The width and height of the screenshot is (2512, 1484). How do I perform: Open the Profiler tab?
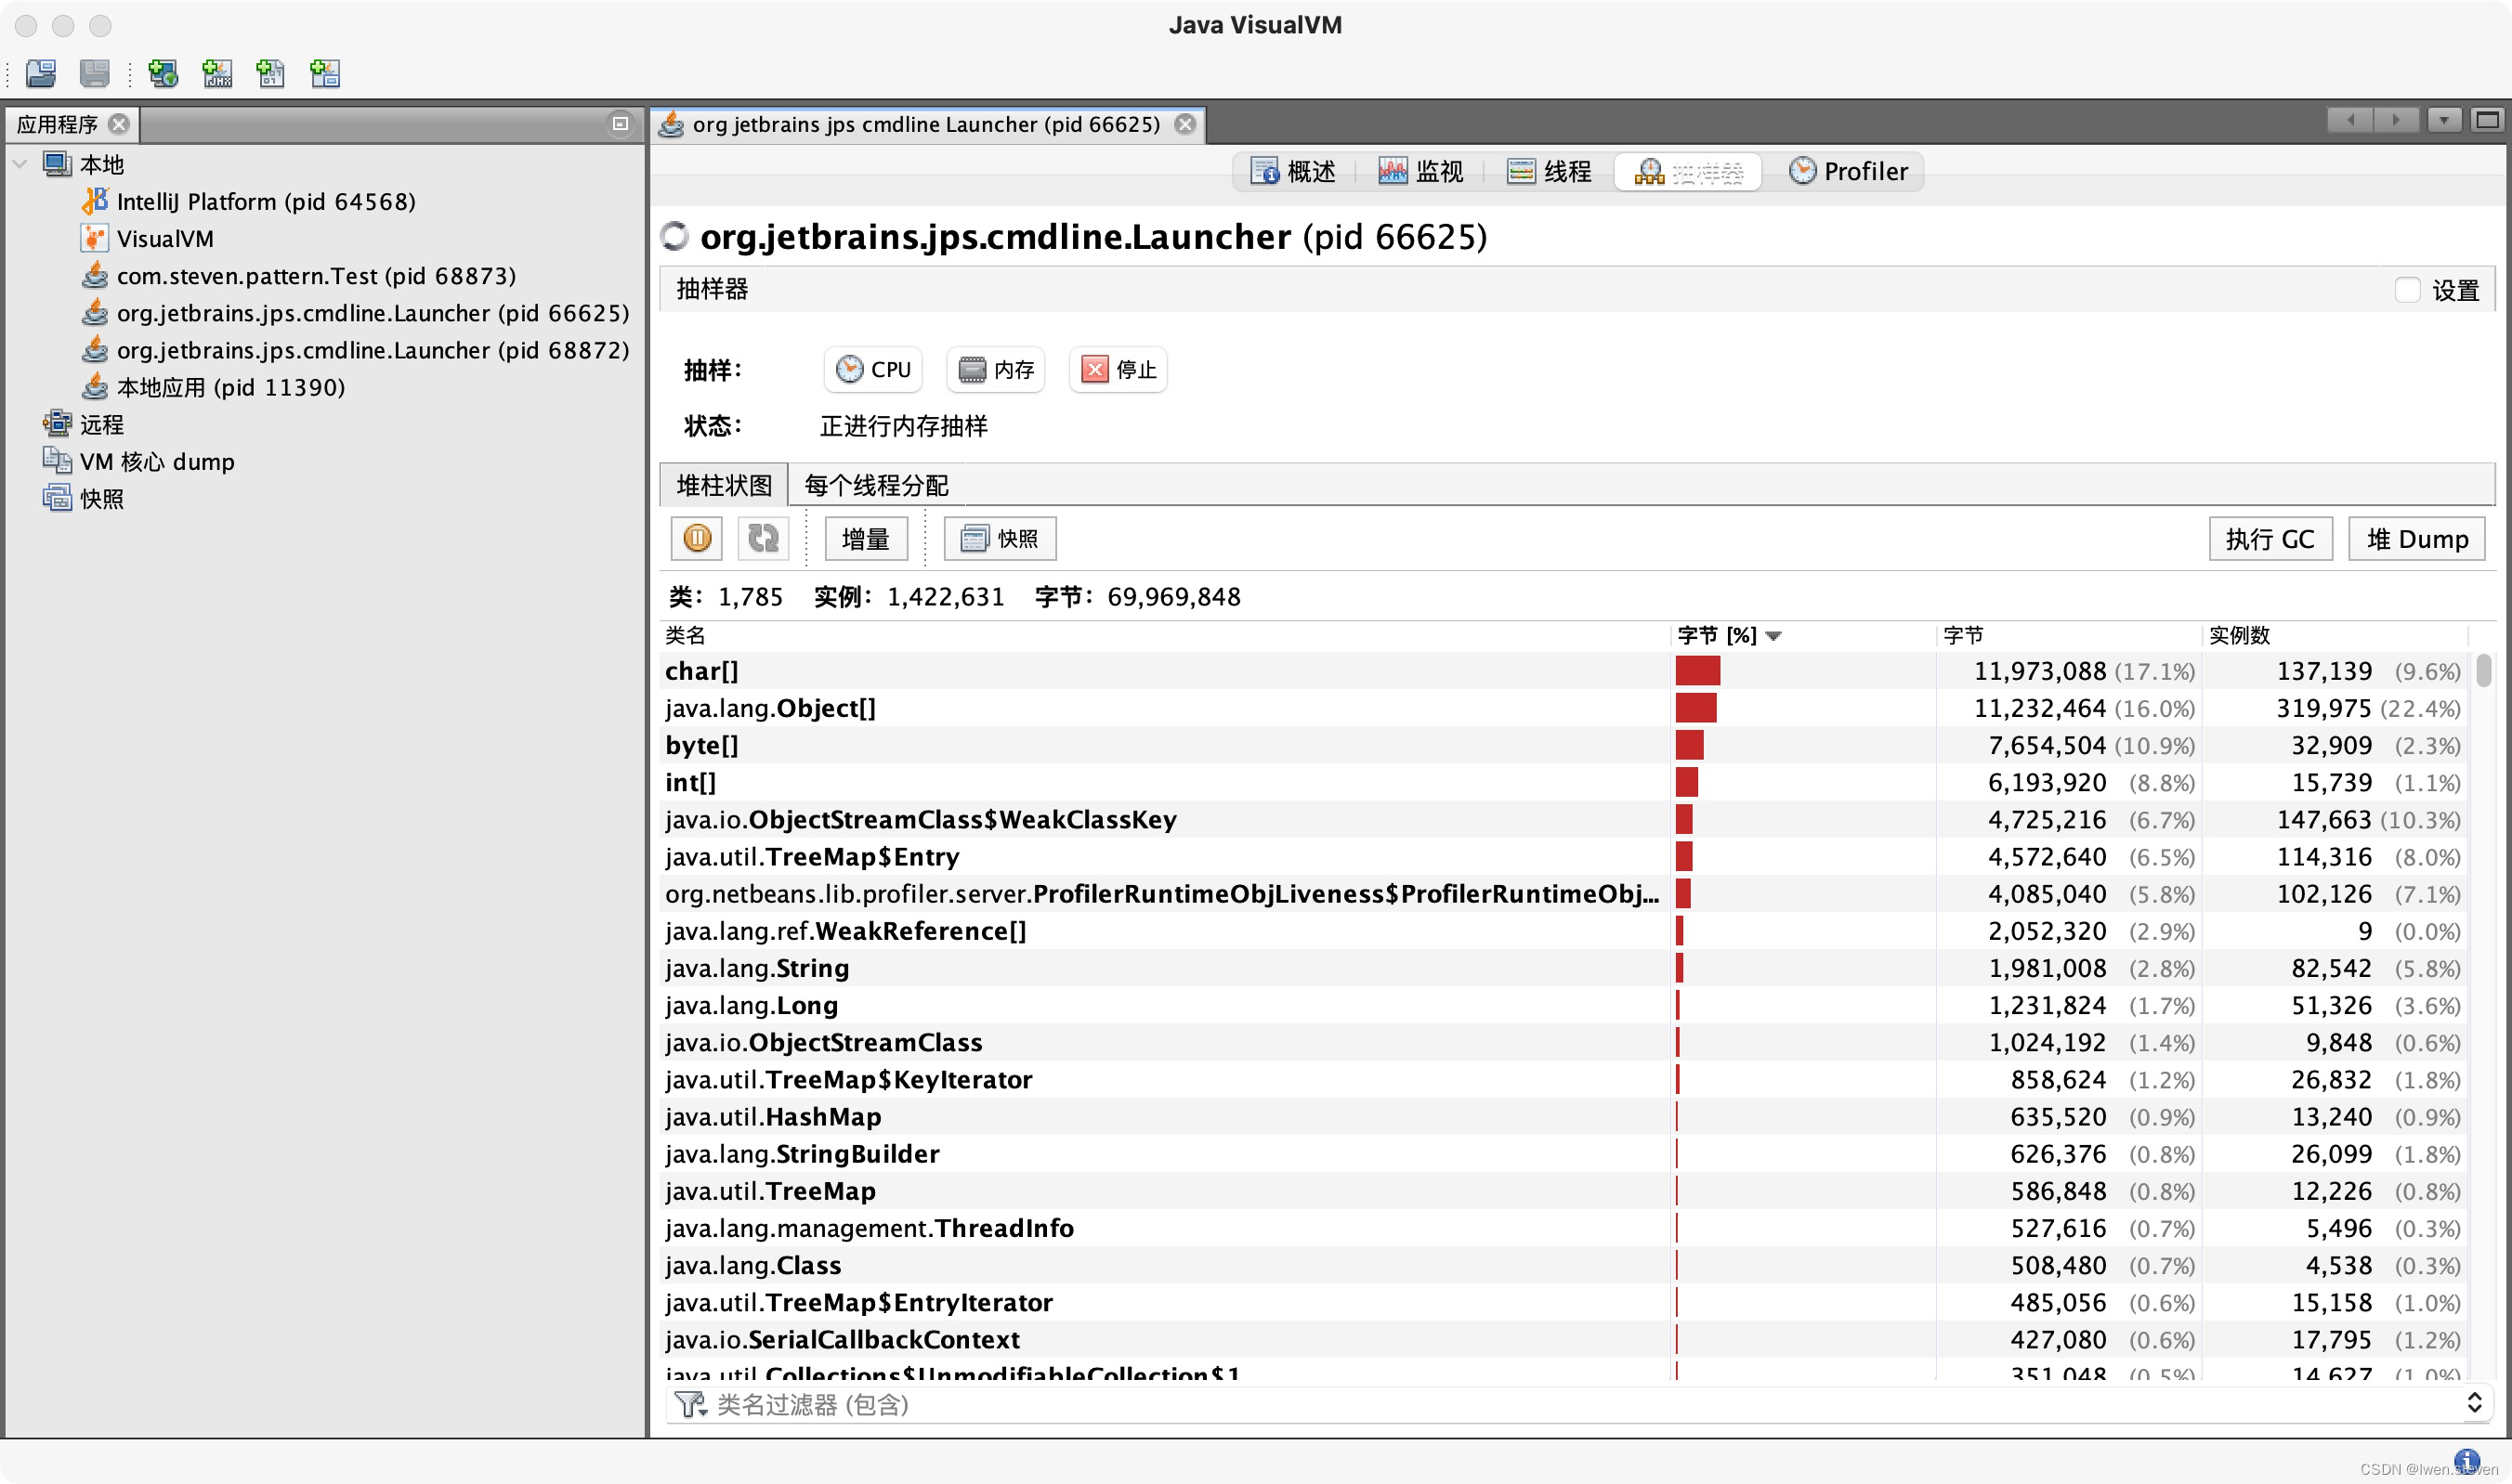click(x=1848, y=172)
